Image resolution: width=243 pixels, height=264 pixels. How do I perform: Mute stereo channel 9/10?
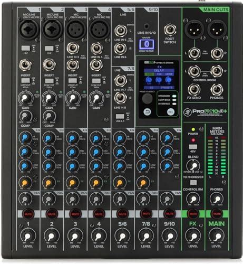point(170,214)
